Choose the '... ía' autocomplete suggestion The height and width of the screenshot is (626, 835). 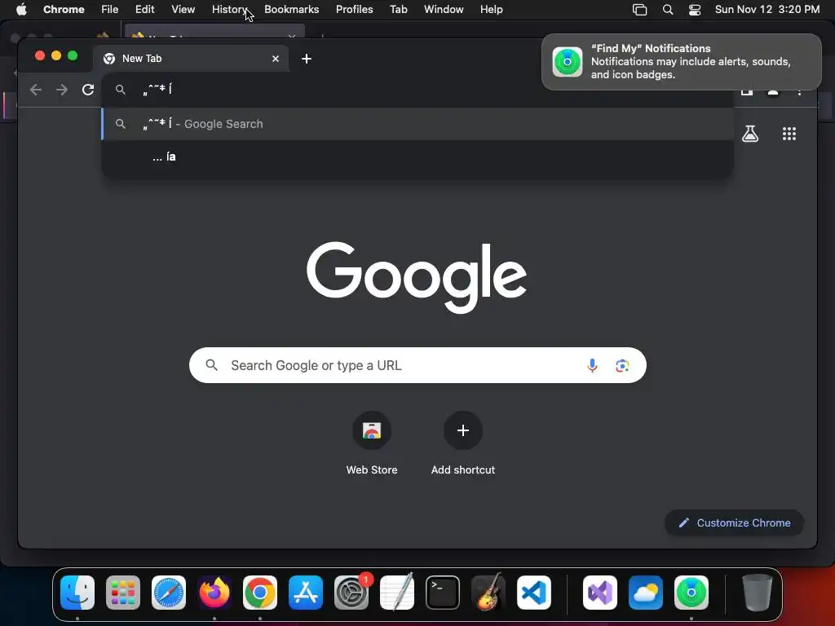(417, 157)
